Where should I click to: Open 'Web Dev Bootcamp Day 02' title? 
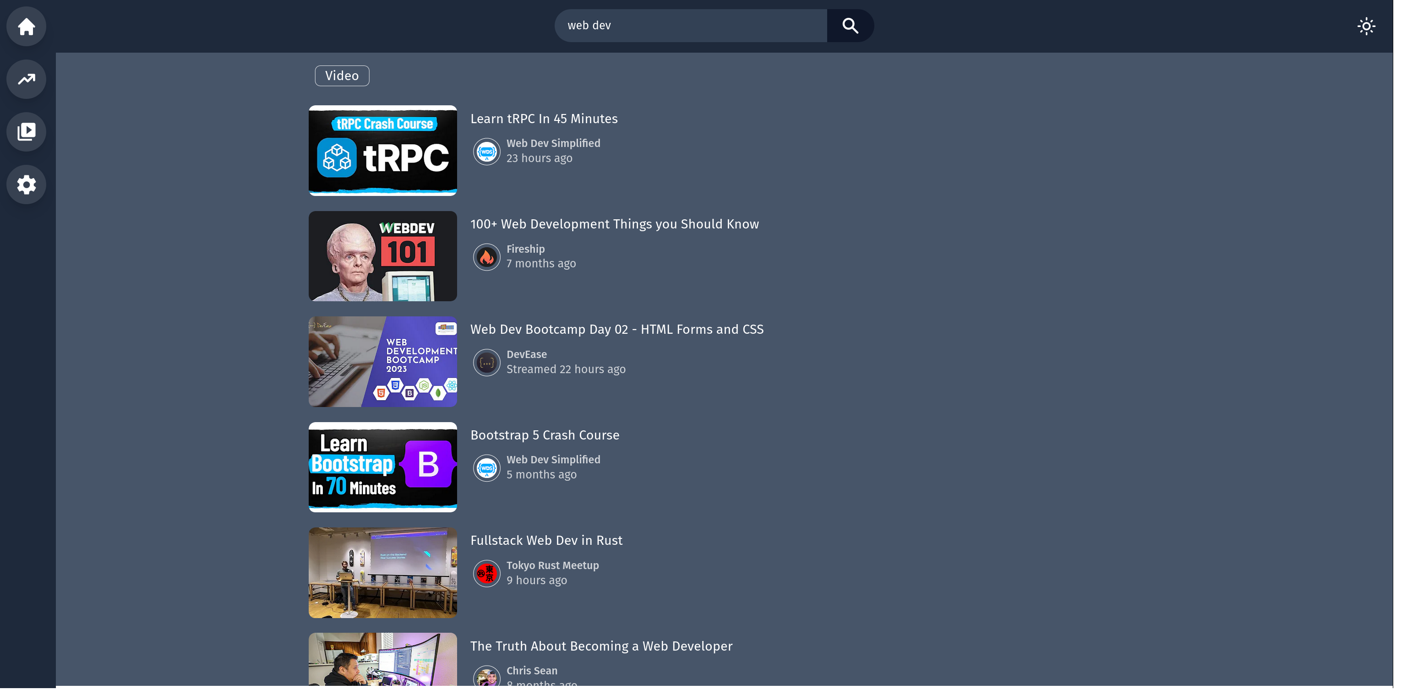click(x=623, y=332)
